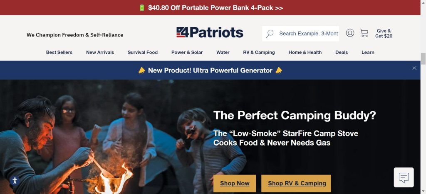Click the battery icon in top promo bar

click(x=142, y=8)
